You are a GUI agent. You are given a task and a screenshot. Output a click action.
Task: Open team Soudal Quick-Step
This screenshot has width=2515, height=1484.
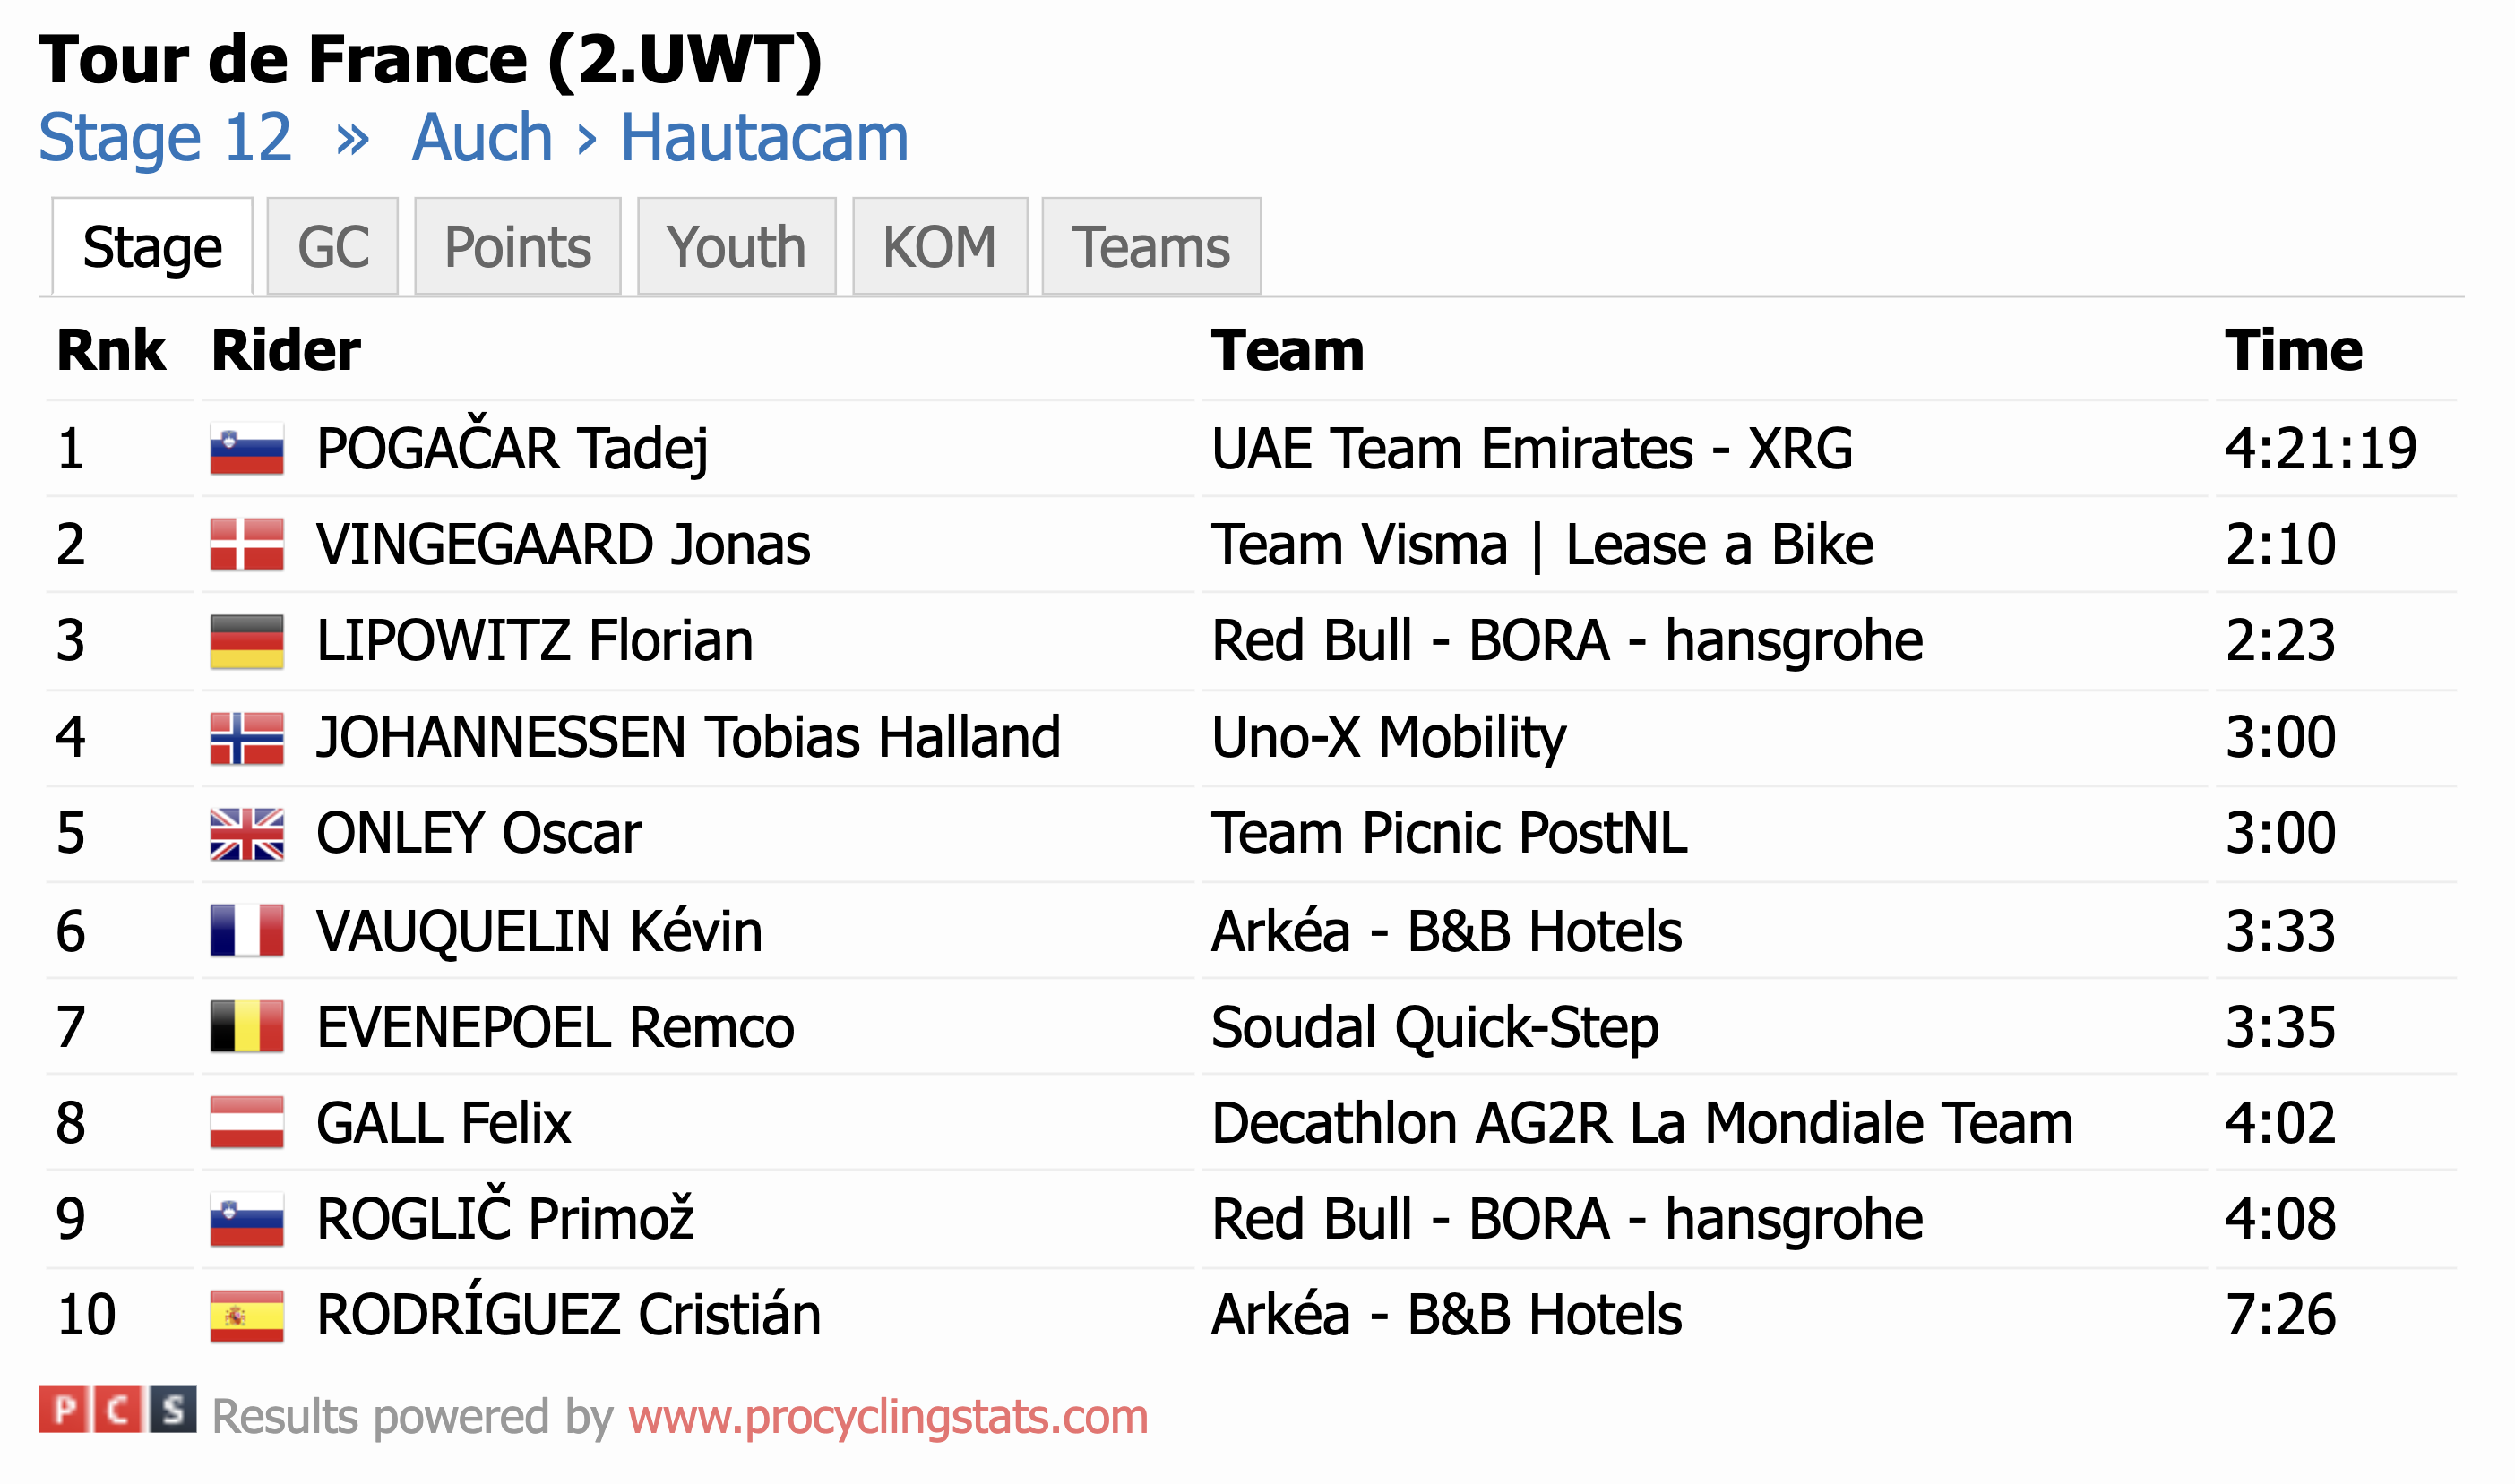click(x=1434, y=1028)
